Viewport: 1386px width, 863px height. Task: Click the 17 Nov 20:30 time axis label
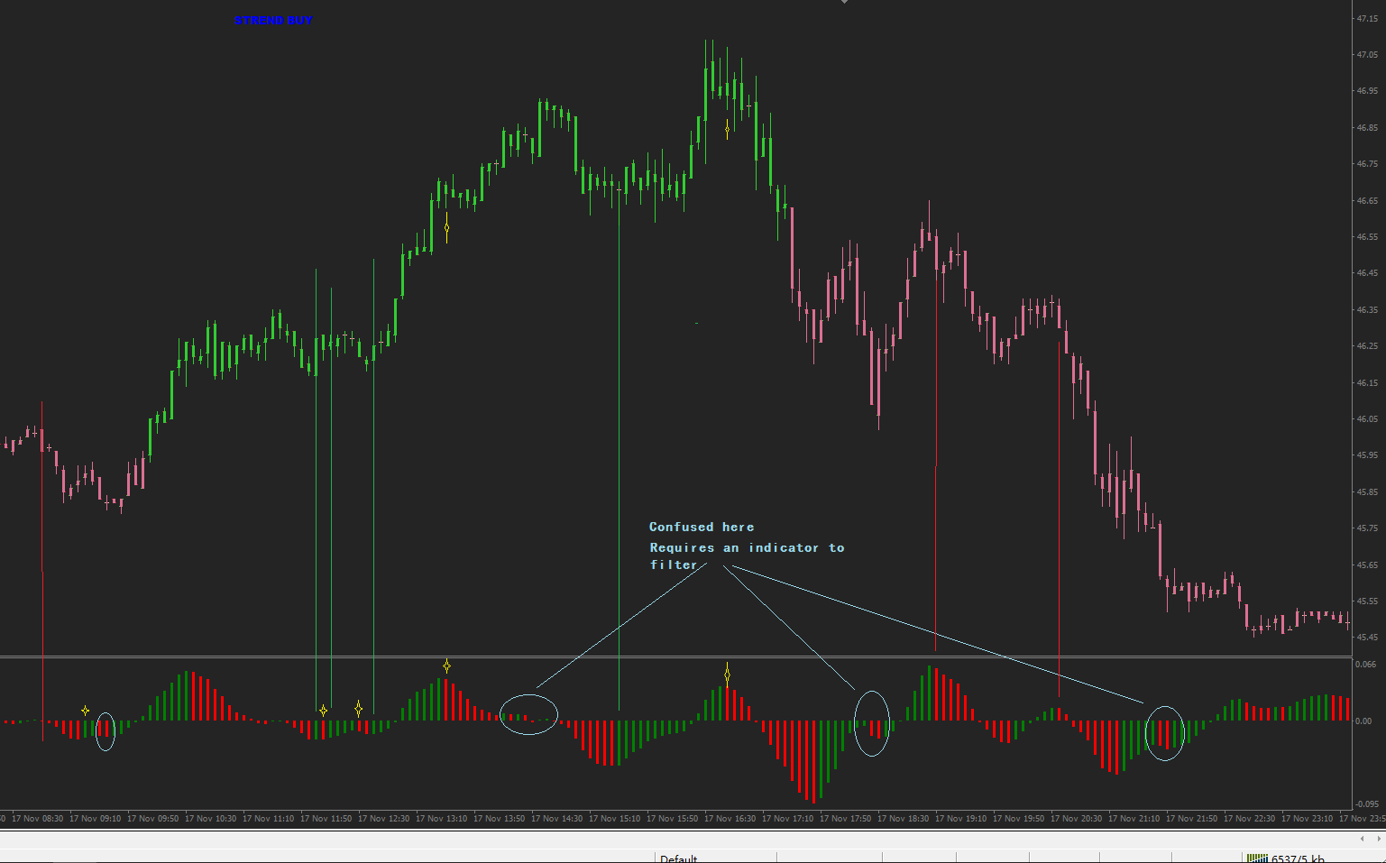1076,819
